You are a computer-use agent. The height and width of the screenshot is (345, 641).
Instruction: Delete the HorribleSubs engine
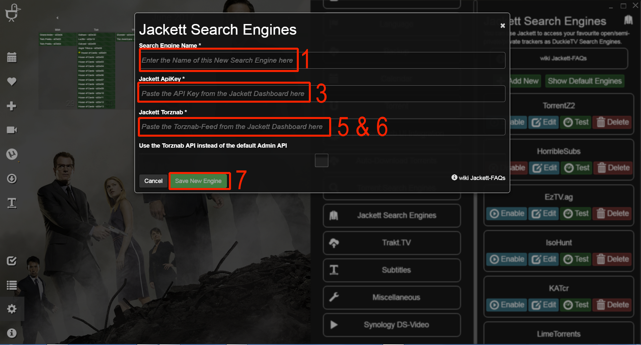click(x=613, y=168)
